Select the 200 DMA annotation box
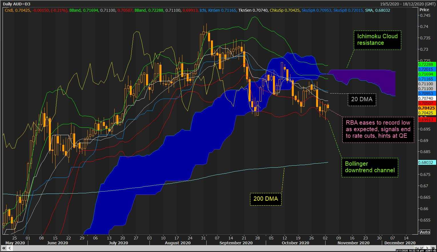The width and height of the screenshot is (437, 252). (266, 199)
